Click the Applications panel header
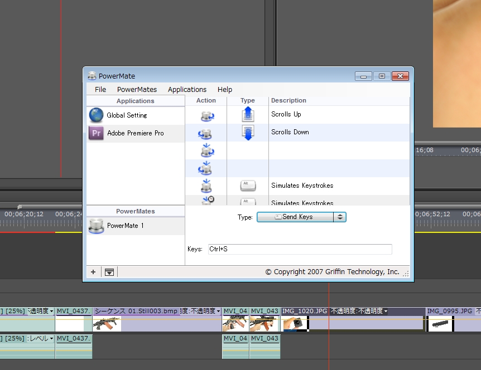481x370 pixels. coord(136,101)
